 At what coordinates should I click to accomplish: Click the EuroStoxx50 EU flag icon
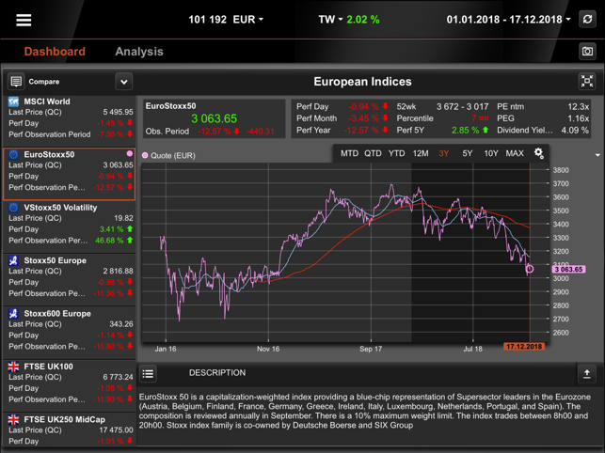tap(13, 154)
